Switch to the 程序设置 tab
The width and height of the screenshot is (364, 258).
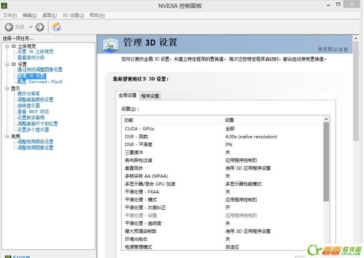point(150,96)
